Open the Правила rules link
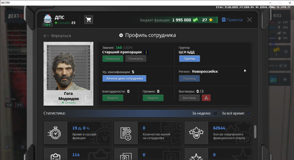This screenshot has width=294, height=160. coord(232,20)
